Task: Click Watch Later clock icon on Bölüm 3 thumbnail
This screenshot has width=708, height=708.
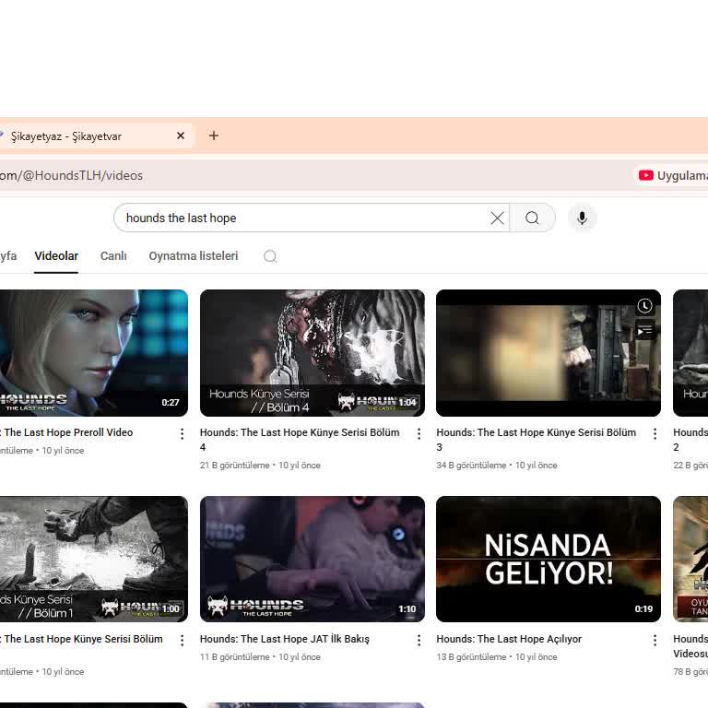Action: pos(645,306)
